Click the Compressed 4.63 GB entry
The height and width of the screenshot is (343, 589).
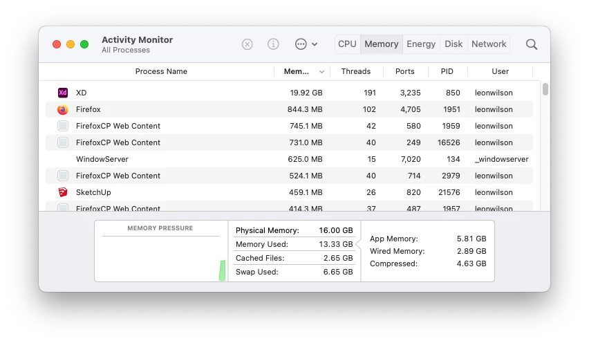pos(428,263)
